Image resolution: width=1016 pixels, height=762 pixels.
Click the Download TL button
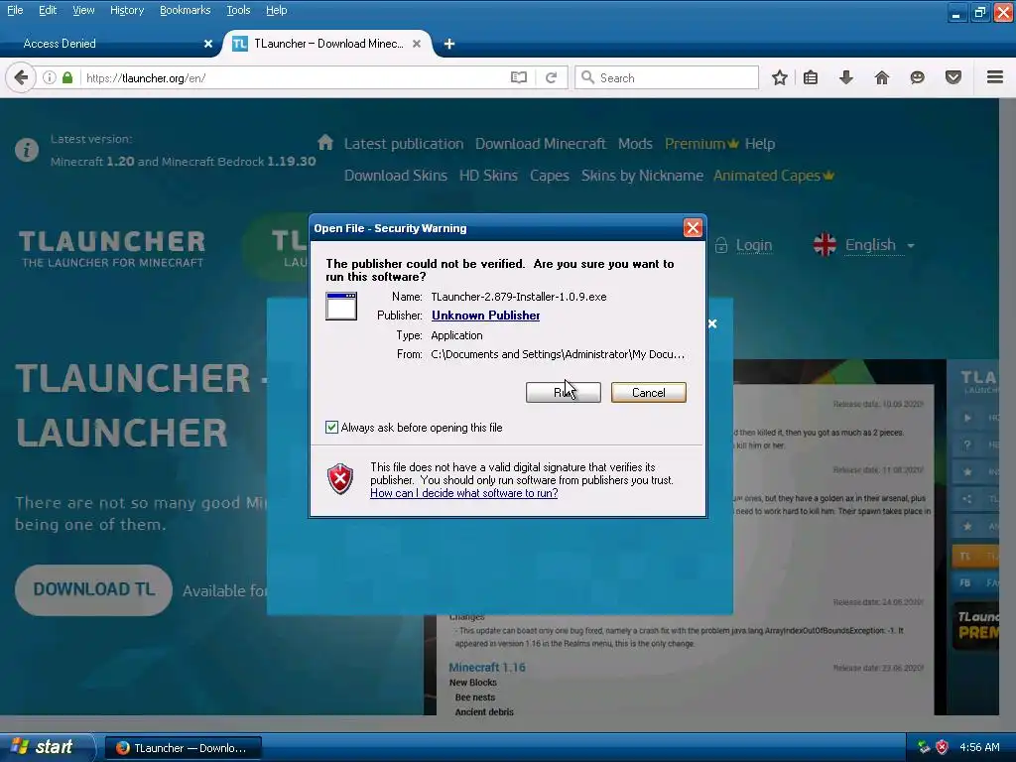tap(93, 589)
